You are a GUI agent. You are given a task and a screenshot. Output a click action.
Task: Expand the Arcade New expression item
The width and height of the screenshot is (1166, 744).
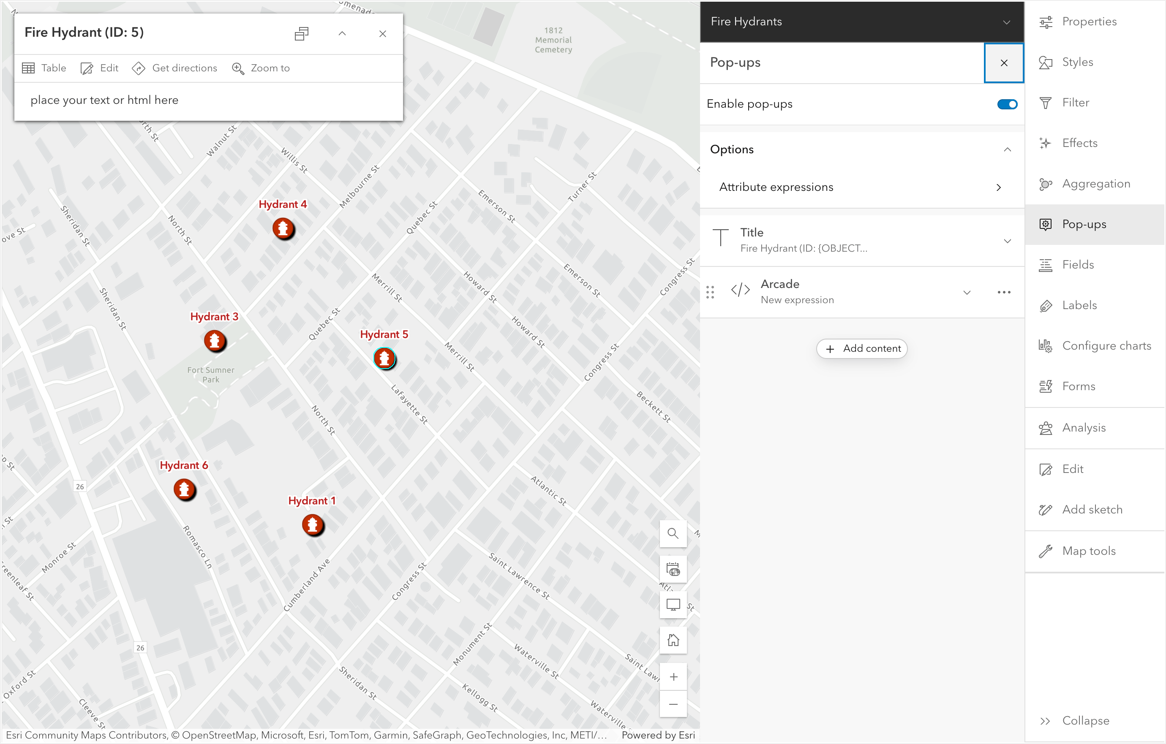[x=967, y=292]
